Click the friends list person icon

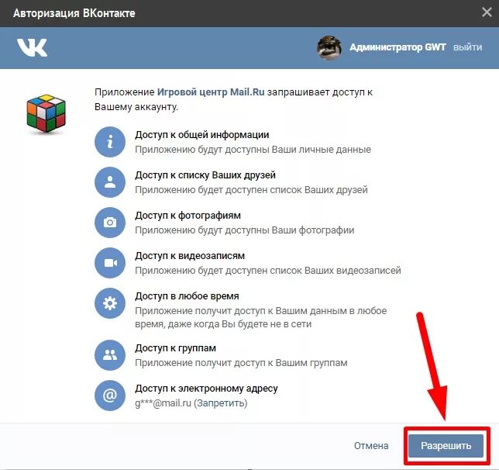tap(110, 182)
